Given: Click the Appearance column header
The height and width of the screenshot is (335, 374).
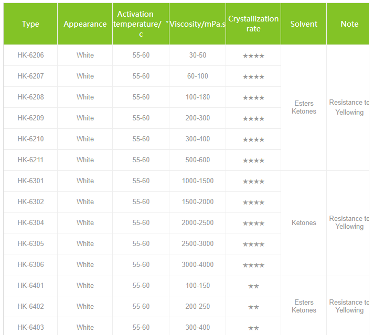Looking at the screenshot, I should tap(85, 24).
